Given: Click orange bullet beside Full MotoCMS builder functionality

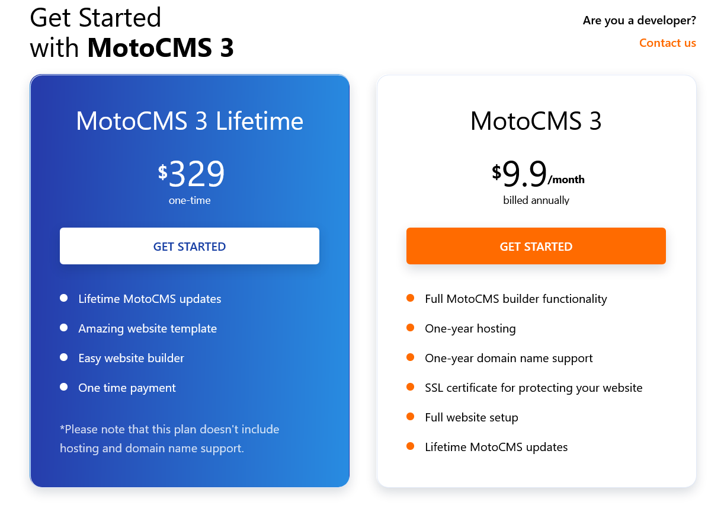Looking at the screenshot, I should click(411, 298).
